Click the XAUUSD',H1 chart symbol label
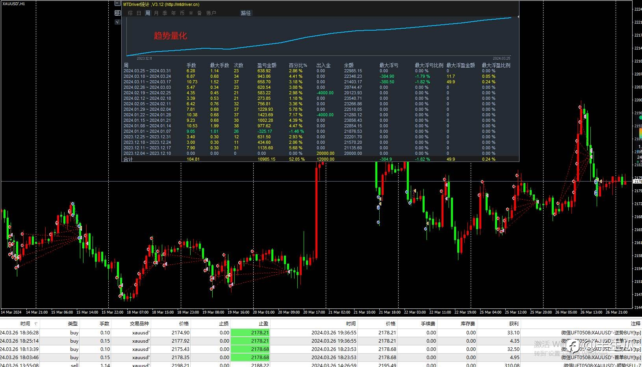Viewport: 642px width, 367px height. pyautogui.click(x=13, y=4)
